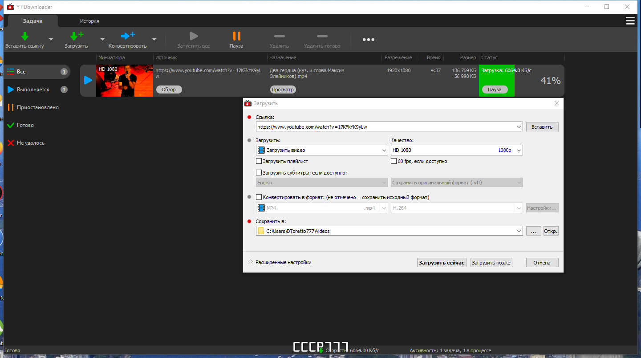The image size is (641, 358).
Task: Click the Вставить ссылку toolbar icon
Action: (x=25, y=36)
